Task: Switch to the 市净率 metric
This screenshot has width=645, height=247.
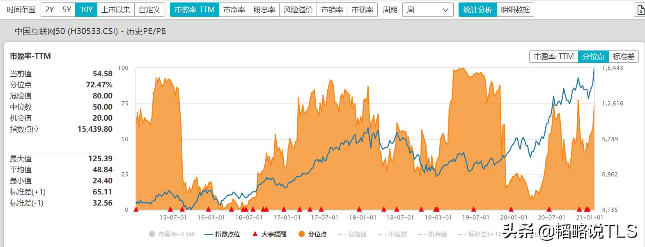Action: (x=234, y=9)
